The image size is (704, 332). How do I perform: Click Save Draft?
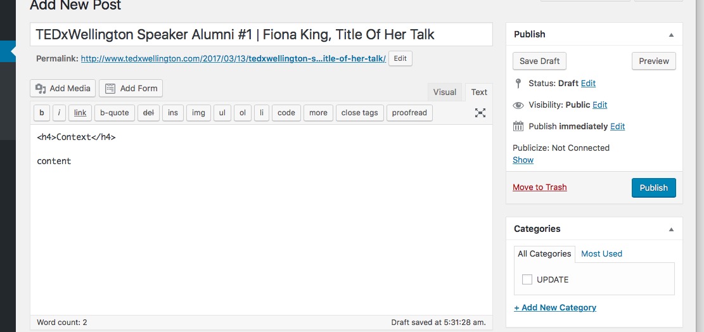tap(540, 61)
